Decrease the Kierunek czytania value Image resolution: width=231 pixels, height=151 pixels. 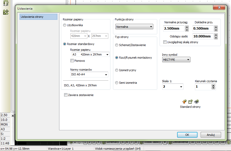[x=213, y=88]
